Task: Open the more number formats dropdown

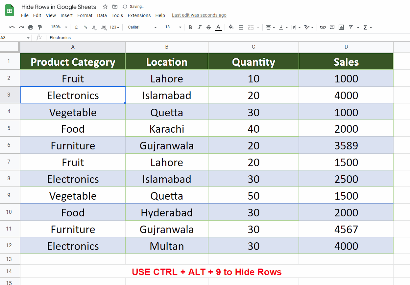Action: click(x=114, y=27)
